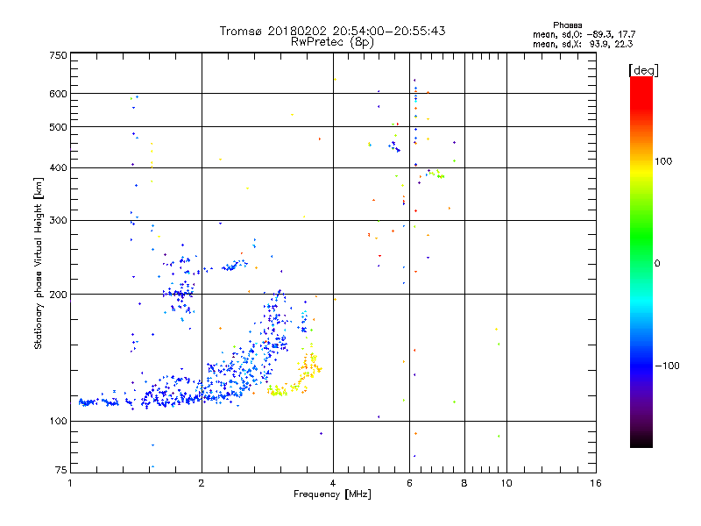701x526 pixels.
Task: Click the RwPretec (8p) subtitle
Action: coord(332,42)
